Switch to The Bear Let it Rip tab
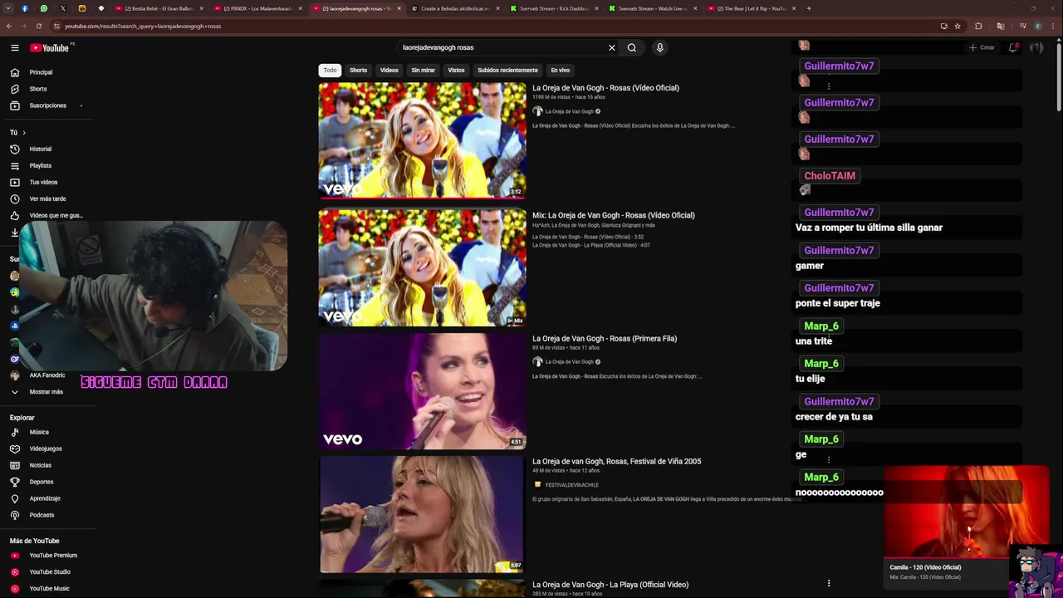Viewport: 1063px width, 598px height. [x=752, y=8]
